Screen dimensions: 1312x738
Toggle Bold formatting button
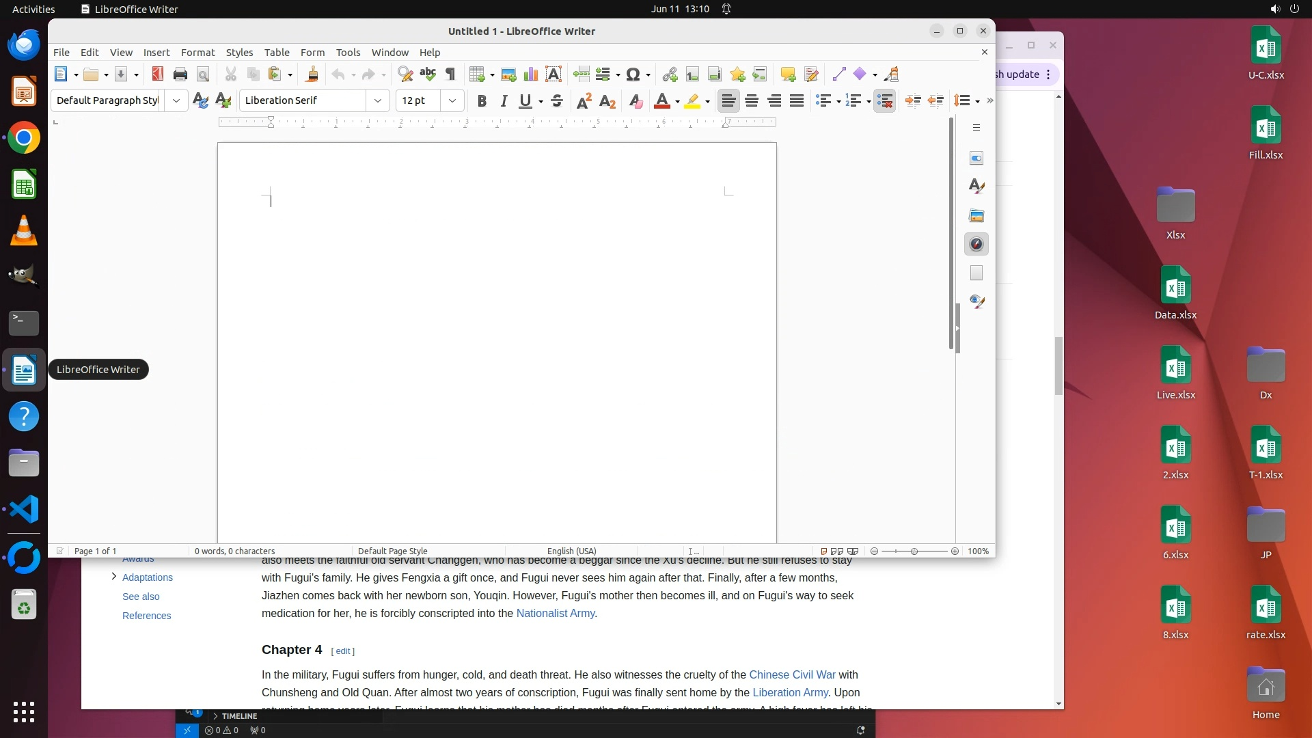(x=482, y=101)
